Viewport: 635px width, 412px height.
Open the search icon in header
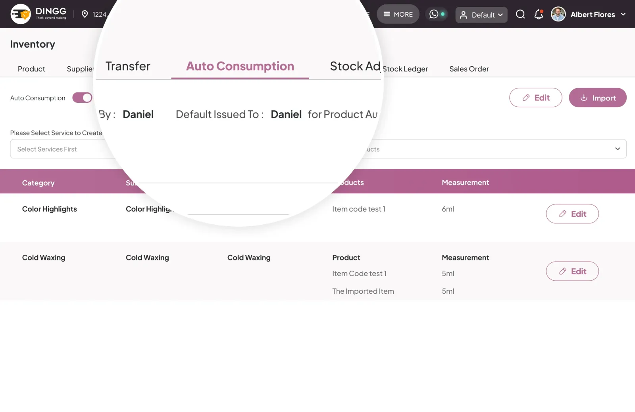click(x=520, y=14)
